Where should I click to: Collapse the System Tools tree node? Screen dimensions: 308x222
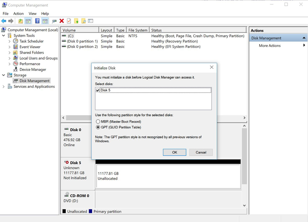click(4, 36)
